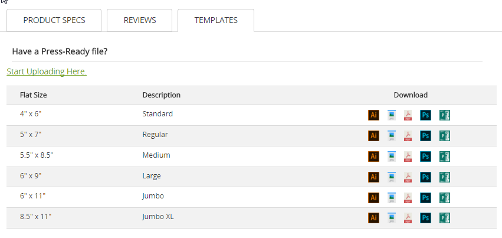Download the PDF template for 6" x 9"
The height and width of the screenshot is (238, 502).
point(408,177)
